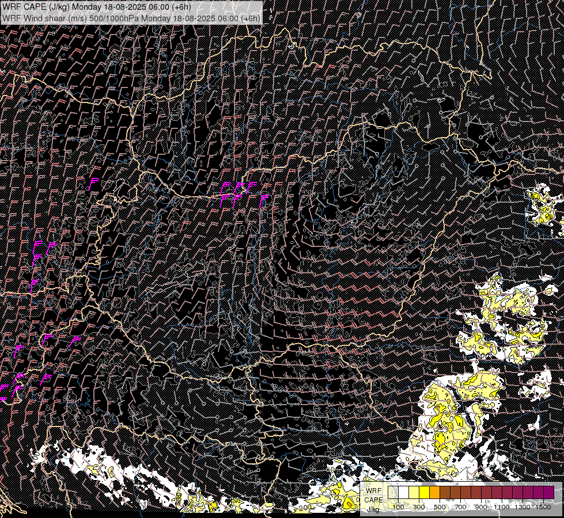The width and height of the screenshot is (564, 518).
Task: Click the 200 contour label on the map
Action: pos(305,508)
